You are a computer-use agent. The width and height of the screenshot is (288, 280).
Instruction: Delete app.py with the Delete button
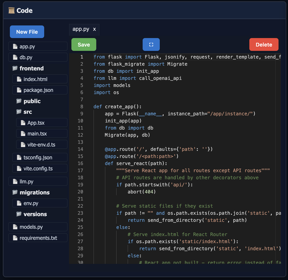[264, 45]
